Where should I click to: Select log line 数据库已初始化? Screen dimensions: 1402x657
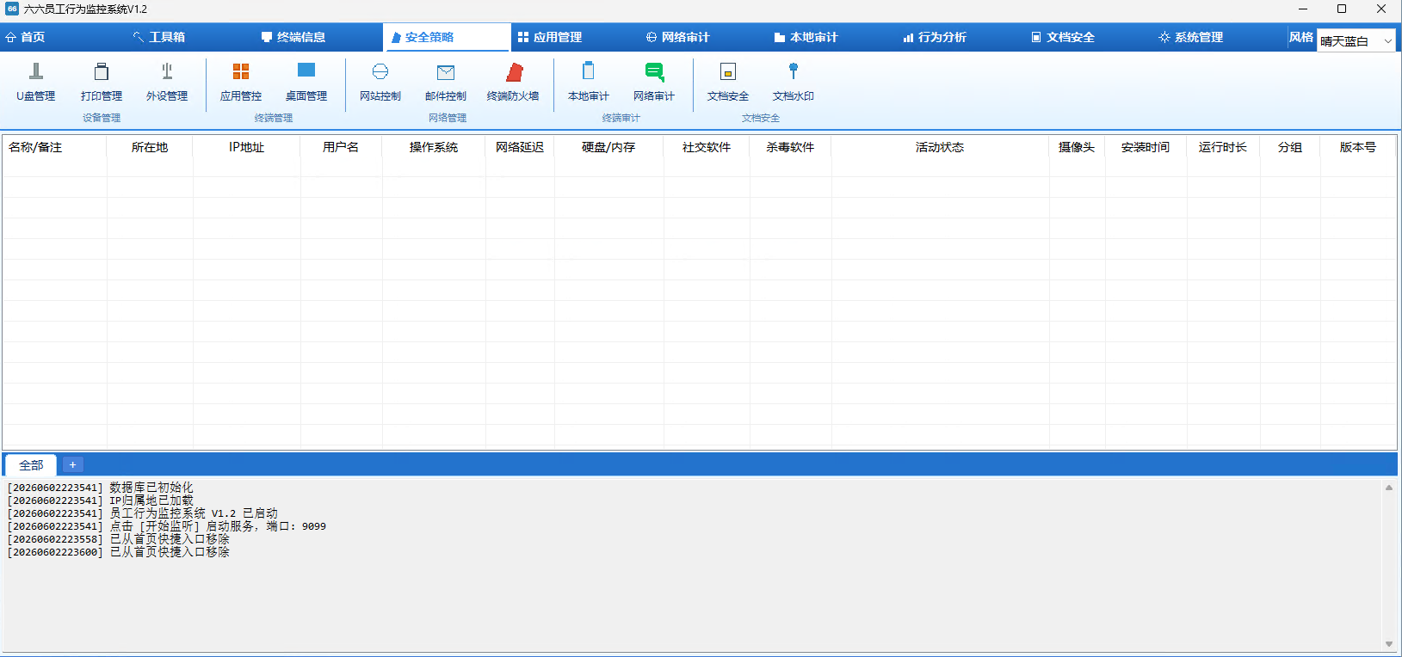pyautogui.click(x=101, y=488)
